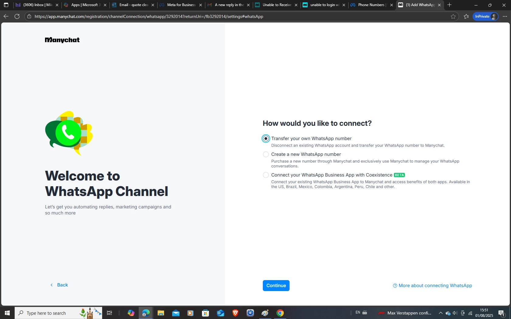511x319 pixels.
Task: Open Max Verstappen news widget
Action: pos(405,313)
